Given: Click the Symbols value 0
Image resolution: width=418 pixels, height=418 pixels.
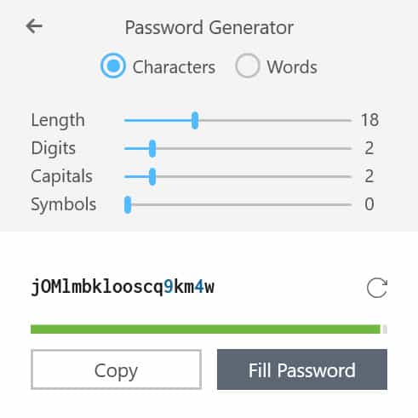Looking at the screenshot, I should (x=369, y=204).
